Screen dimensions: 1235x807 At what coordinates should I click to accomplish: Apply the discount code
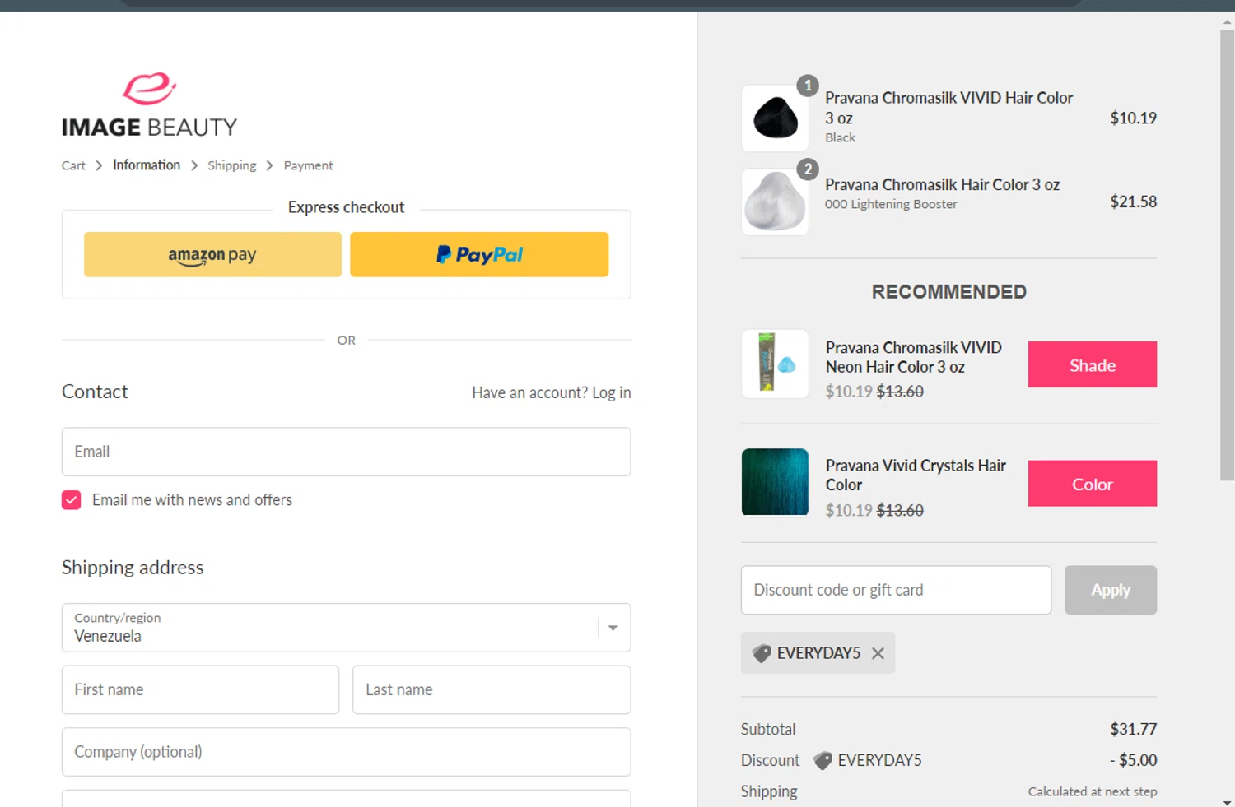[1111, 590]
